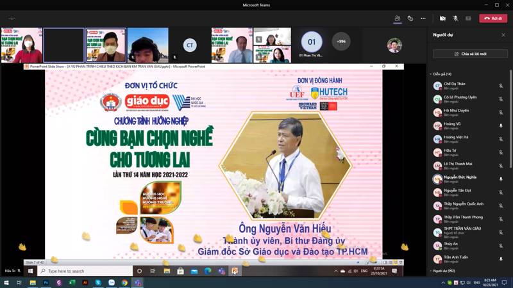Click the CT participant avatar tile
This screenshot has height=288, width=513.
pyautogui.click(x=189, y=45)
